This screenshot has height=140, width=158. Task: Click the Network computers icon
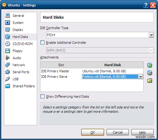coord(8,65)
